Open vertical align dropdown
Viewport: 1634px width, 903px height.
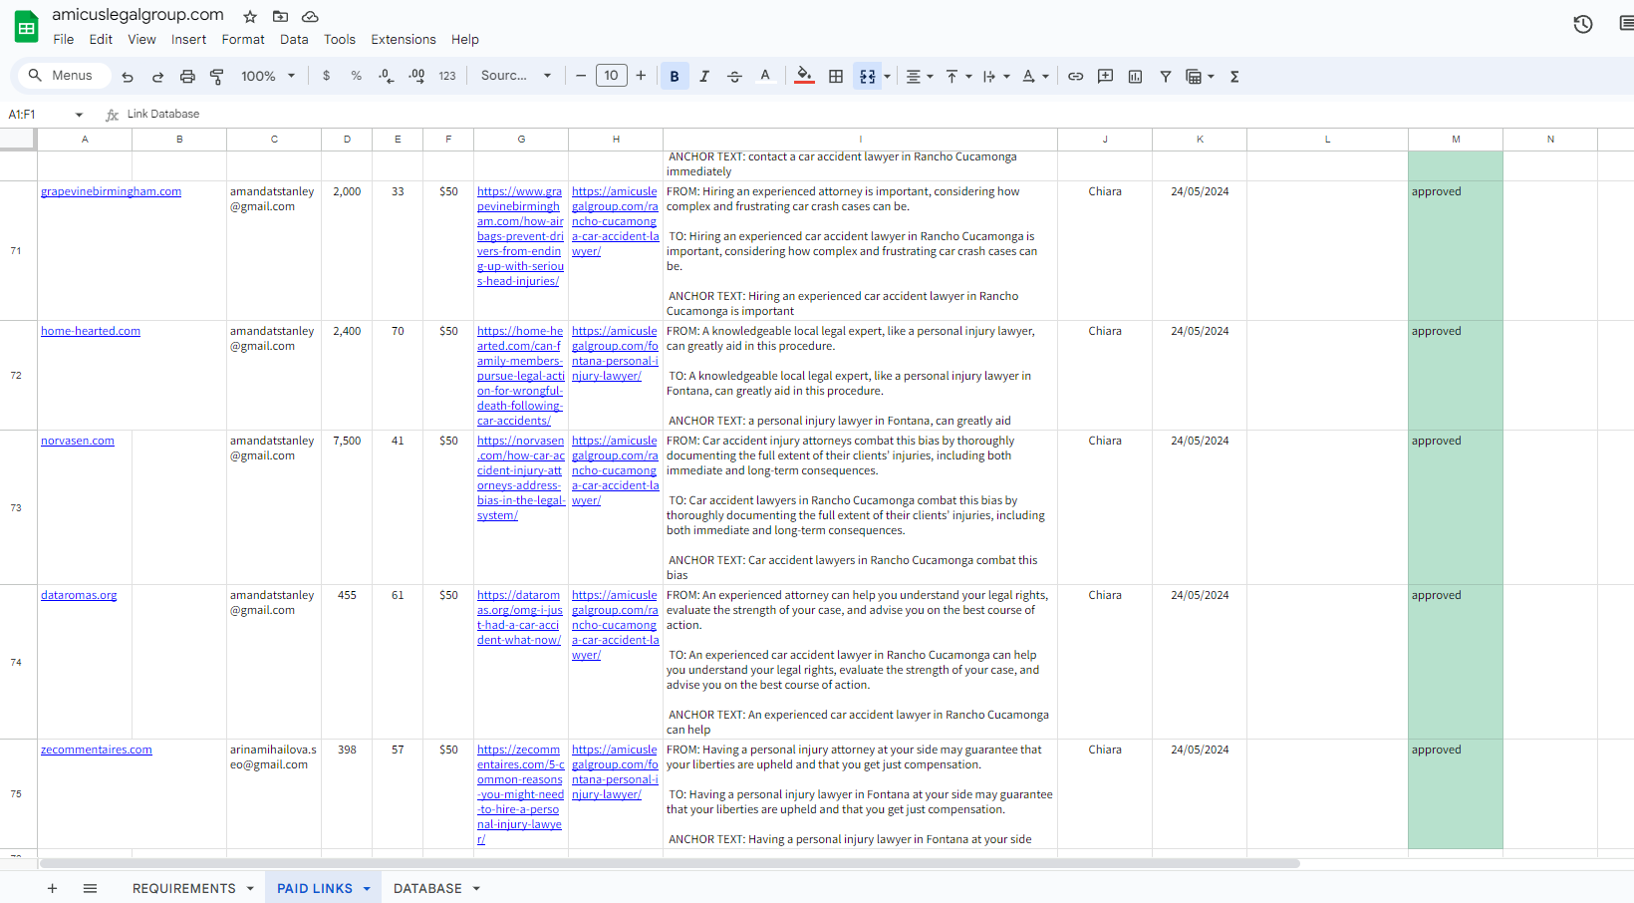coord(957,77)
